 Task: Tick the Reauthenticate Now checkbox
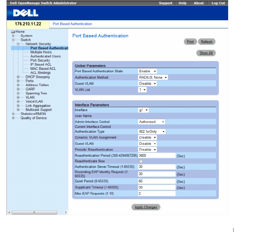point(141,161)
